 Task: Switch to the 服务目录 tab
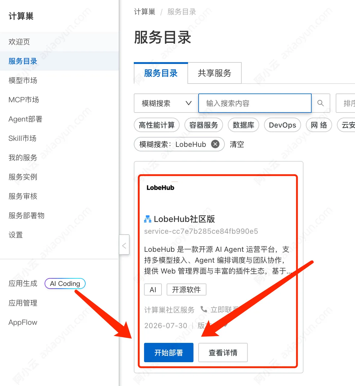point(161,73)
